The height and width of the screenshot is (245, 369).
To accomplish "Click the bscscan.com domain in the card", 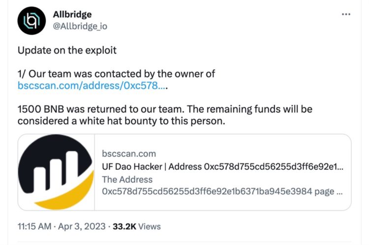I will pos(128,154).
